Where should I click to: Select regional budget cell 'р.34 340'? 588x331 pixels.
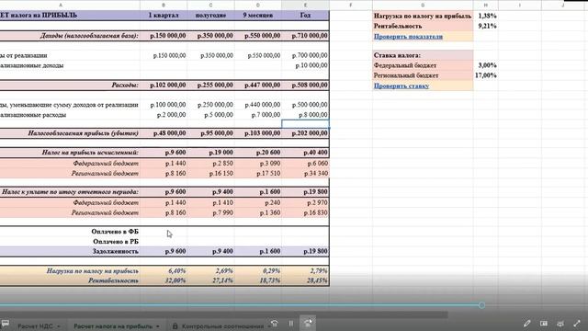pos(305,174)
